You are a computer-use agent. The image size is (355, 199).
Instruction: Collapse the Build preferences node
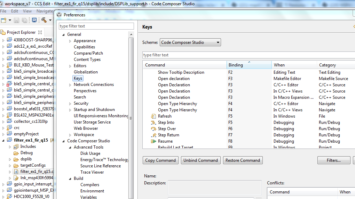70,179
